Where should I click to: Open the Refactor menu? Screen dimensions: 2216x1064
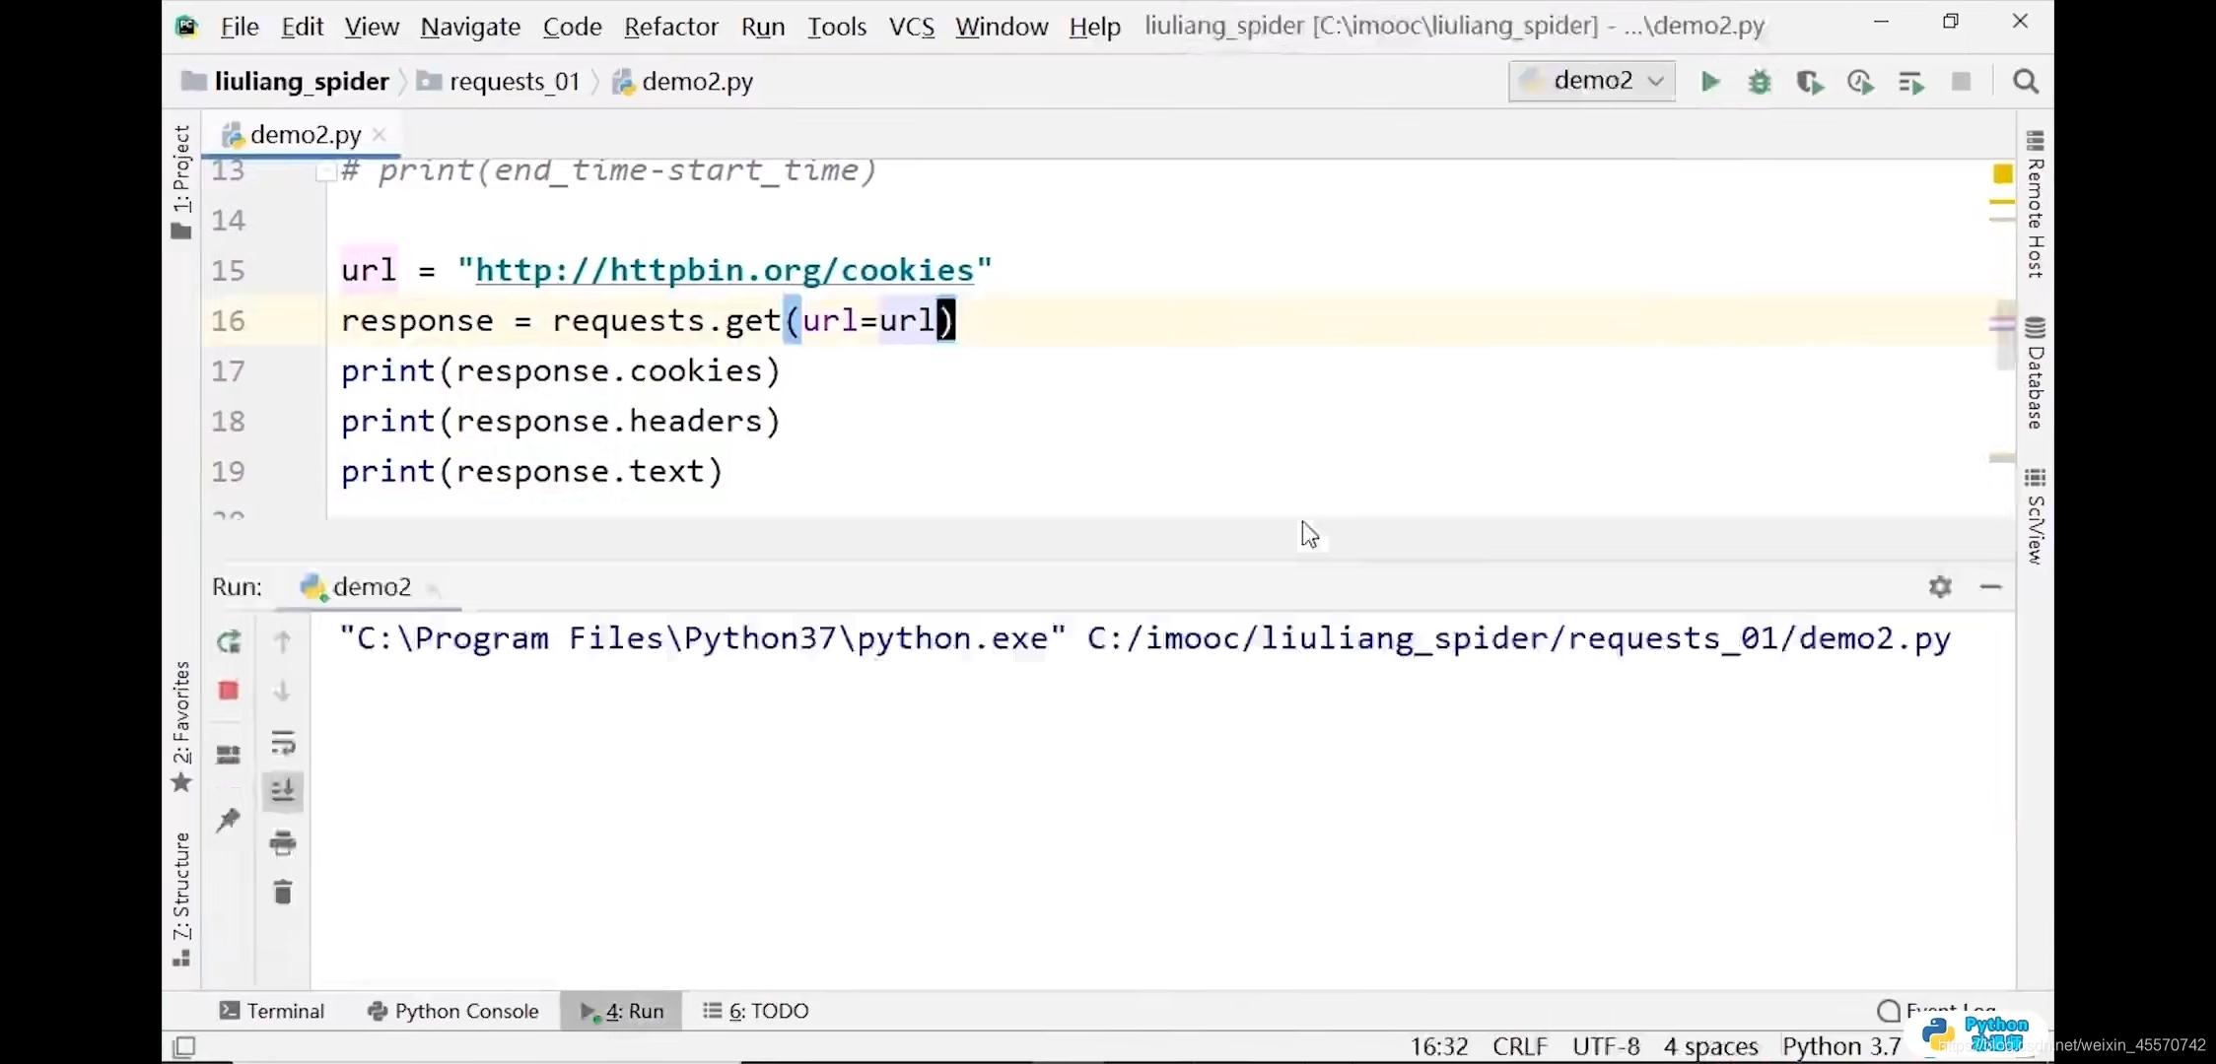pyautogui.click(x=670, y=27)
